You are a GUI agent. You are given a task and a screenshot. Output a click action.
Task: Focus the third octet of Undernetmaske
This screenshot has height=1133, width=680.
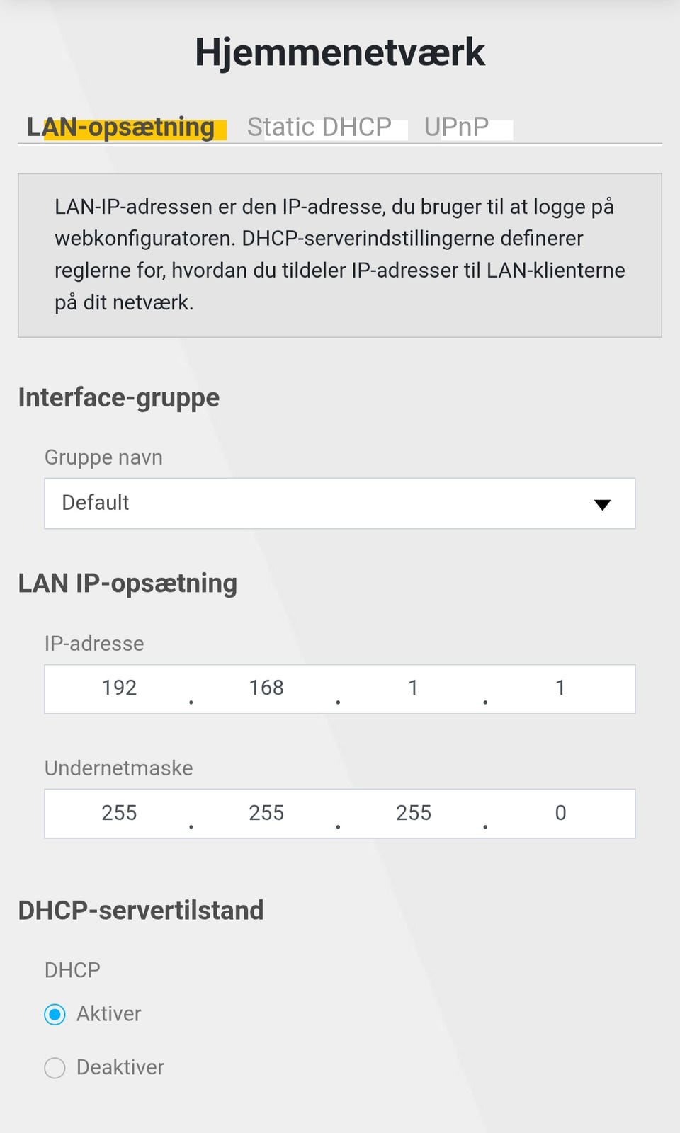[x=414, y=813]
